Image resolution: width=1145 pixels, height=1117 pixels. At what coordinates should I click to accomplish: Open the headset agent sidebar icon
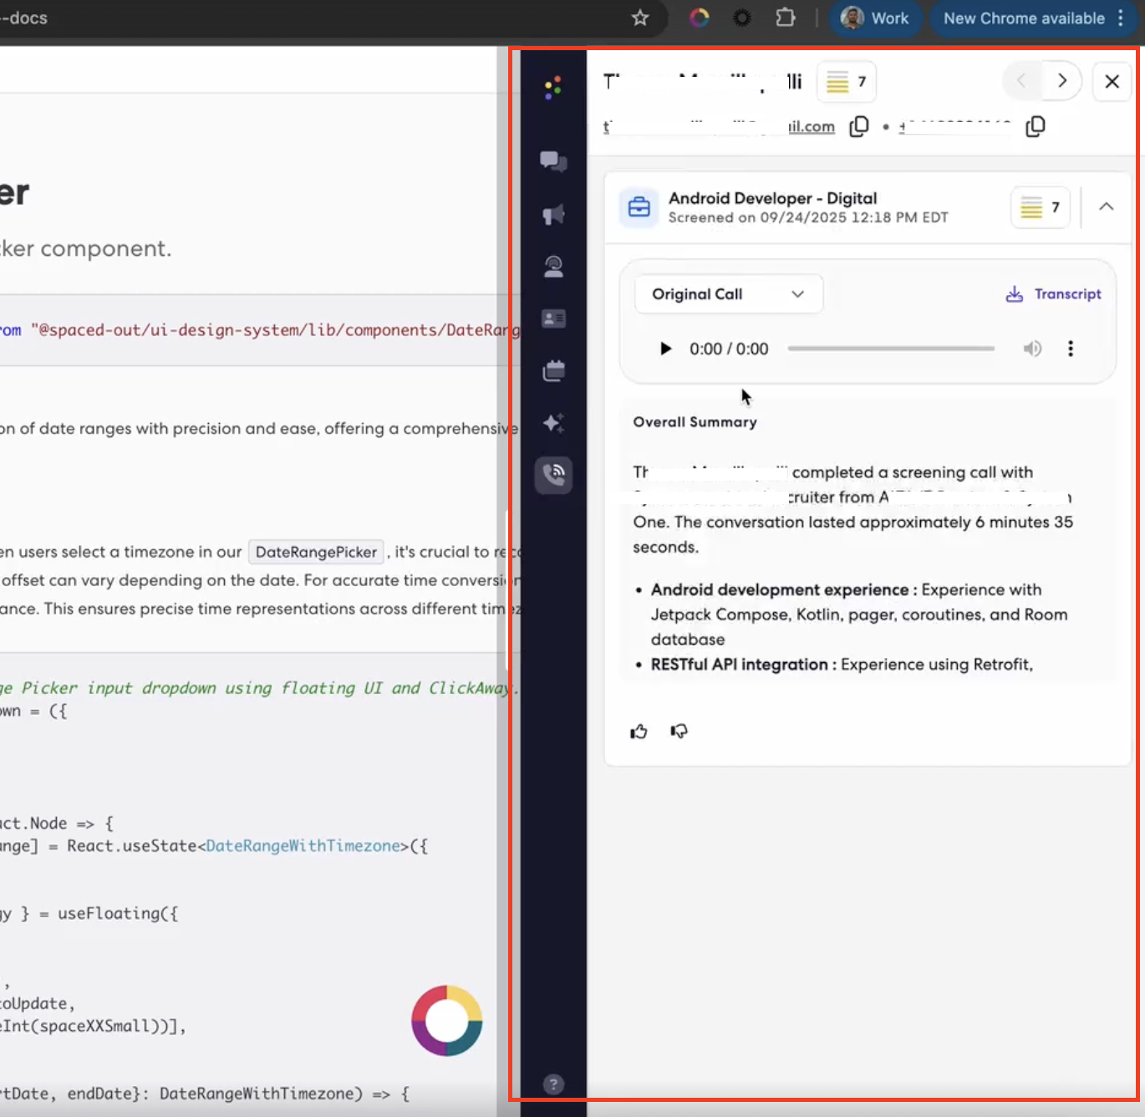[x=553, y=267]
